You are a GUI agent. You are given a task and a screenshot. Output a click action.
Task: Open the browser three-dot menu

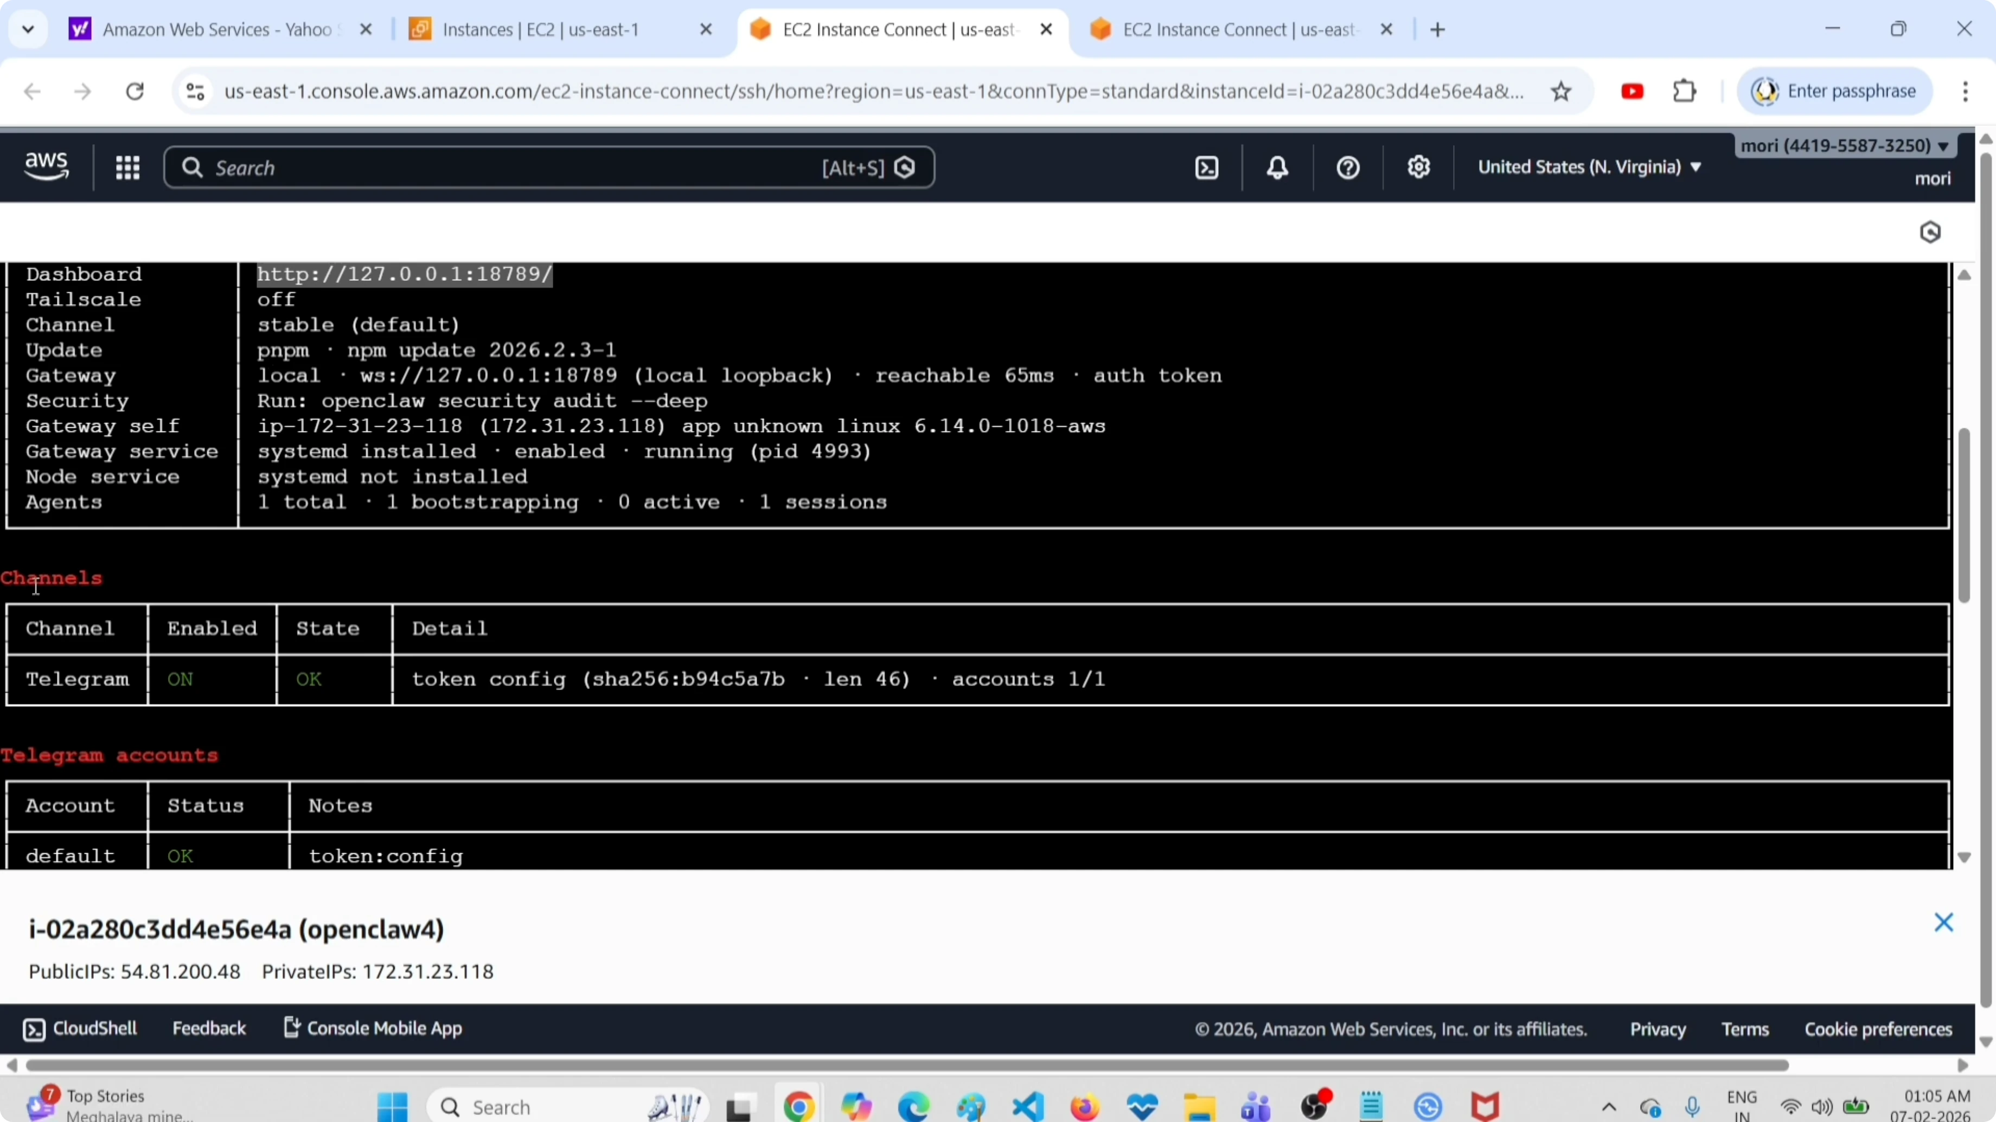1966,91
